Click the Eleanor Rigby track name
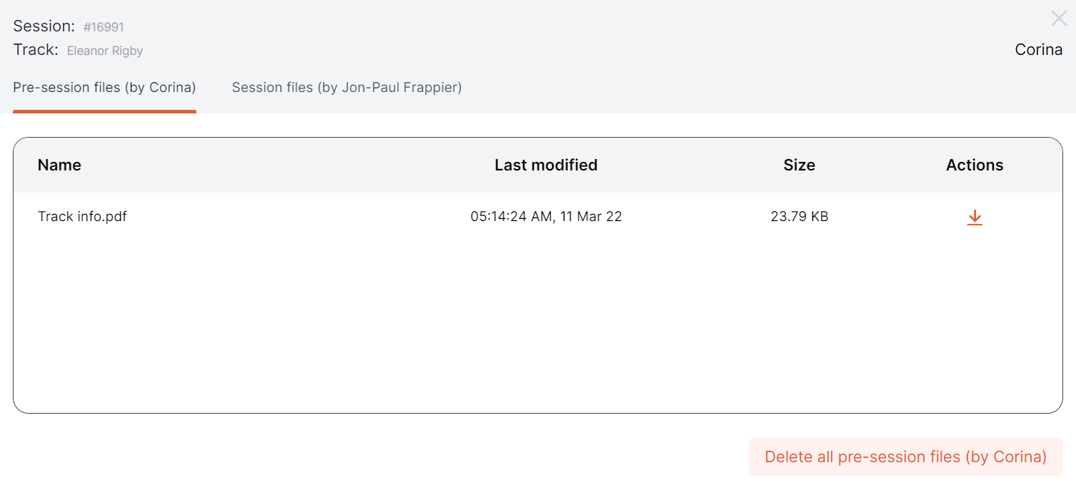The image size is (1076, 490). (105, 51)
